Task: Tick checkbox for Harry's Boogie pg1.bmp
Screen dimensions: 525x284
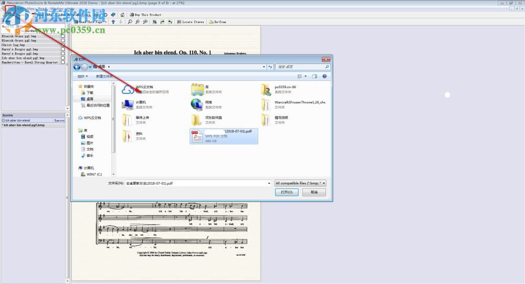Action: click(x=62, y=49)
